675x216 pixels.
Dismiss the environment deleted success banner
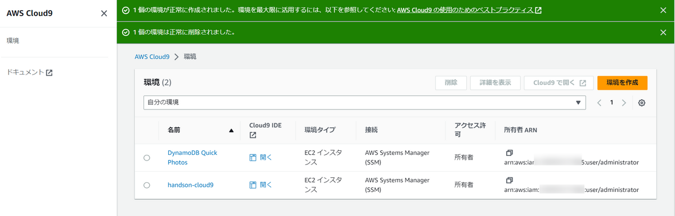(x=663, y=32)
